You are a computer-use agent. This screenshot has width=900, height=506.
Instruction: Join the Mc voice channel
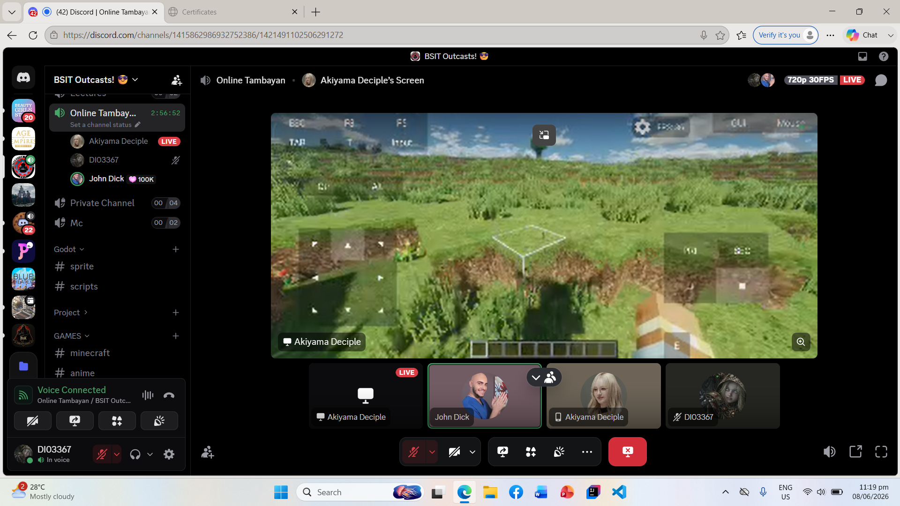[117, 223]
